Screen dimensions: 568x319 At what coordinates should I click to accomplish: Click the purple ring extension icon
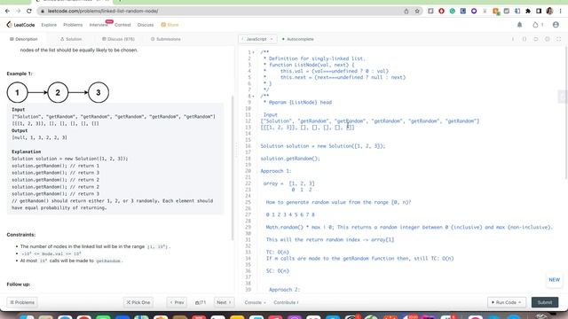(474, 12)
